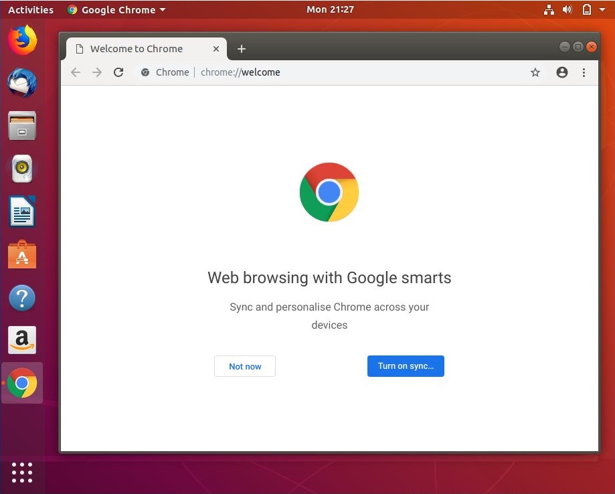Open LibreOffice Writer from the dock
Viewport: 615px width, 494px height.
(22, 212)
